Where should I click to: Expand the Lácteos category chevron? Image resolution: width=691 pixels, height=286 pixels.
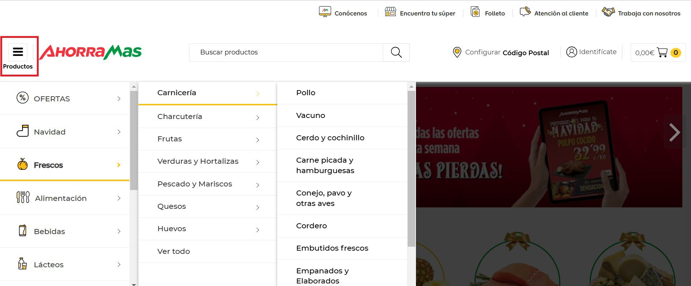pyautogui.click(x=119, y=265)
